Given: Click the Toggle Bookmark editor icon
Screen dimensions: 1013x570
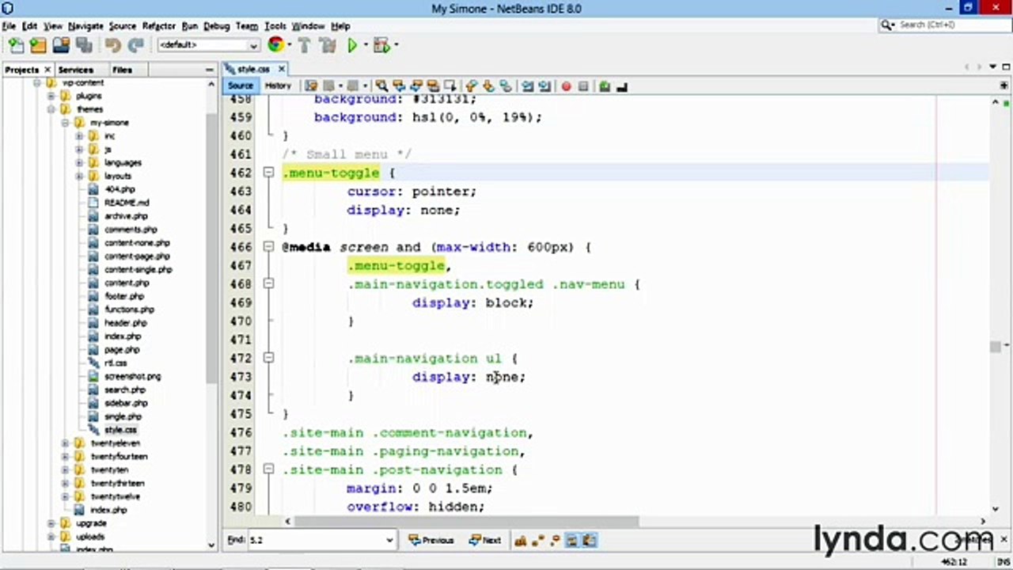Looking at the screenshot, I should (506, 86).
